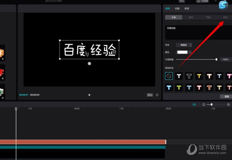Apply the light blue T preset in first row
This screenshot has width=232, height=160.
click(x=219, y=76)
